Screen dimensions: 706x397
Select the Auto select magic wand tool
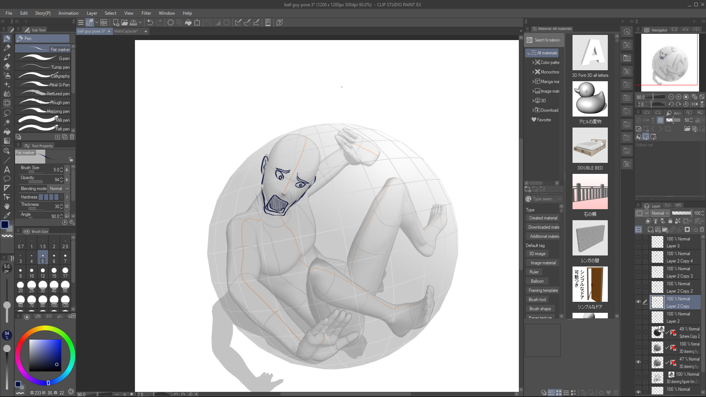click(7, 122)
